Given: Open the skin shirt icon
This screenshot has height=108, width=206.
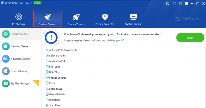Looking at the screenshot, I should tap(181, 4).
